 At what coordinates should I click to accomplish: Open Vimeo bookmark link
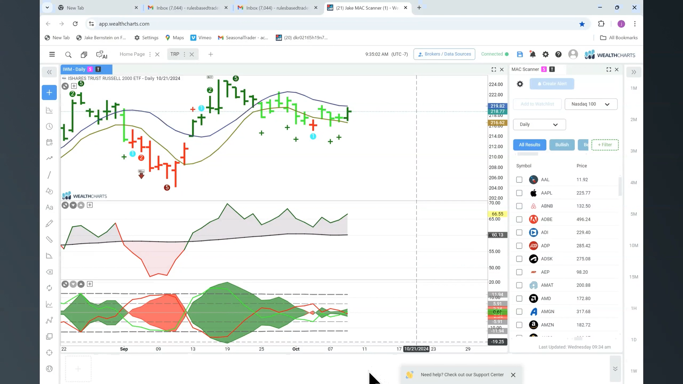coord(201,38)
